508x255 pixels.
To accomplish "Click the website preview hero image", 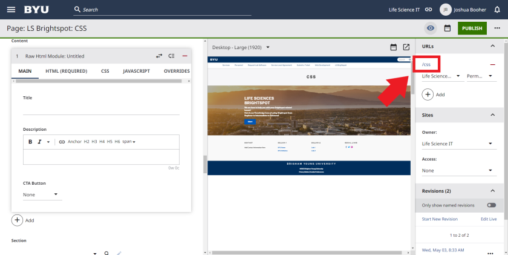I will [x=309, y=110].
